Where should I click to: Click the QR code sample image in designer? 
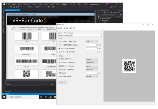(x=27, y=74)
